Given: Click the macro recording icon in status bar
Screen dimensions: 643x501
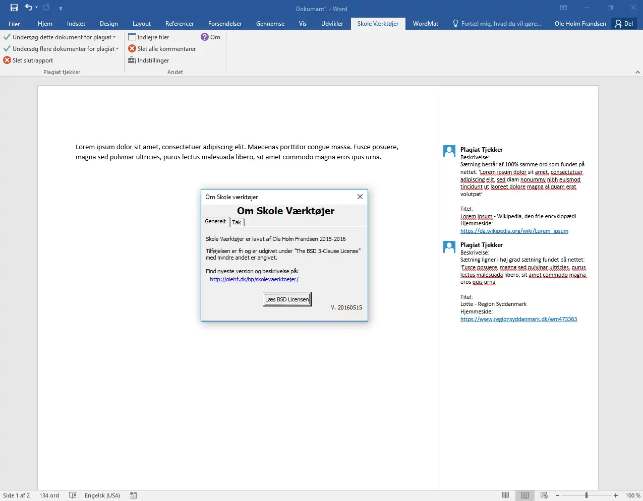Looking at the screenshot, I should click(x=134, y=495).
